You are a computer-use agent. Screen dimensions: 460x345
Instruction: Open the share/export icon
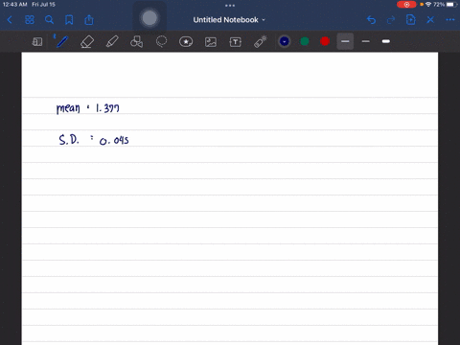click(89, 20)
